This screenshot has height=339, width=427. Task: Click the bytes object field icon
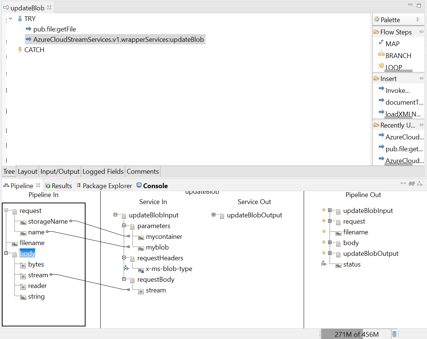tap(23, 265)
